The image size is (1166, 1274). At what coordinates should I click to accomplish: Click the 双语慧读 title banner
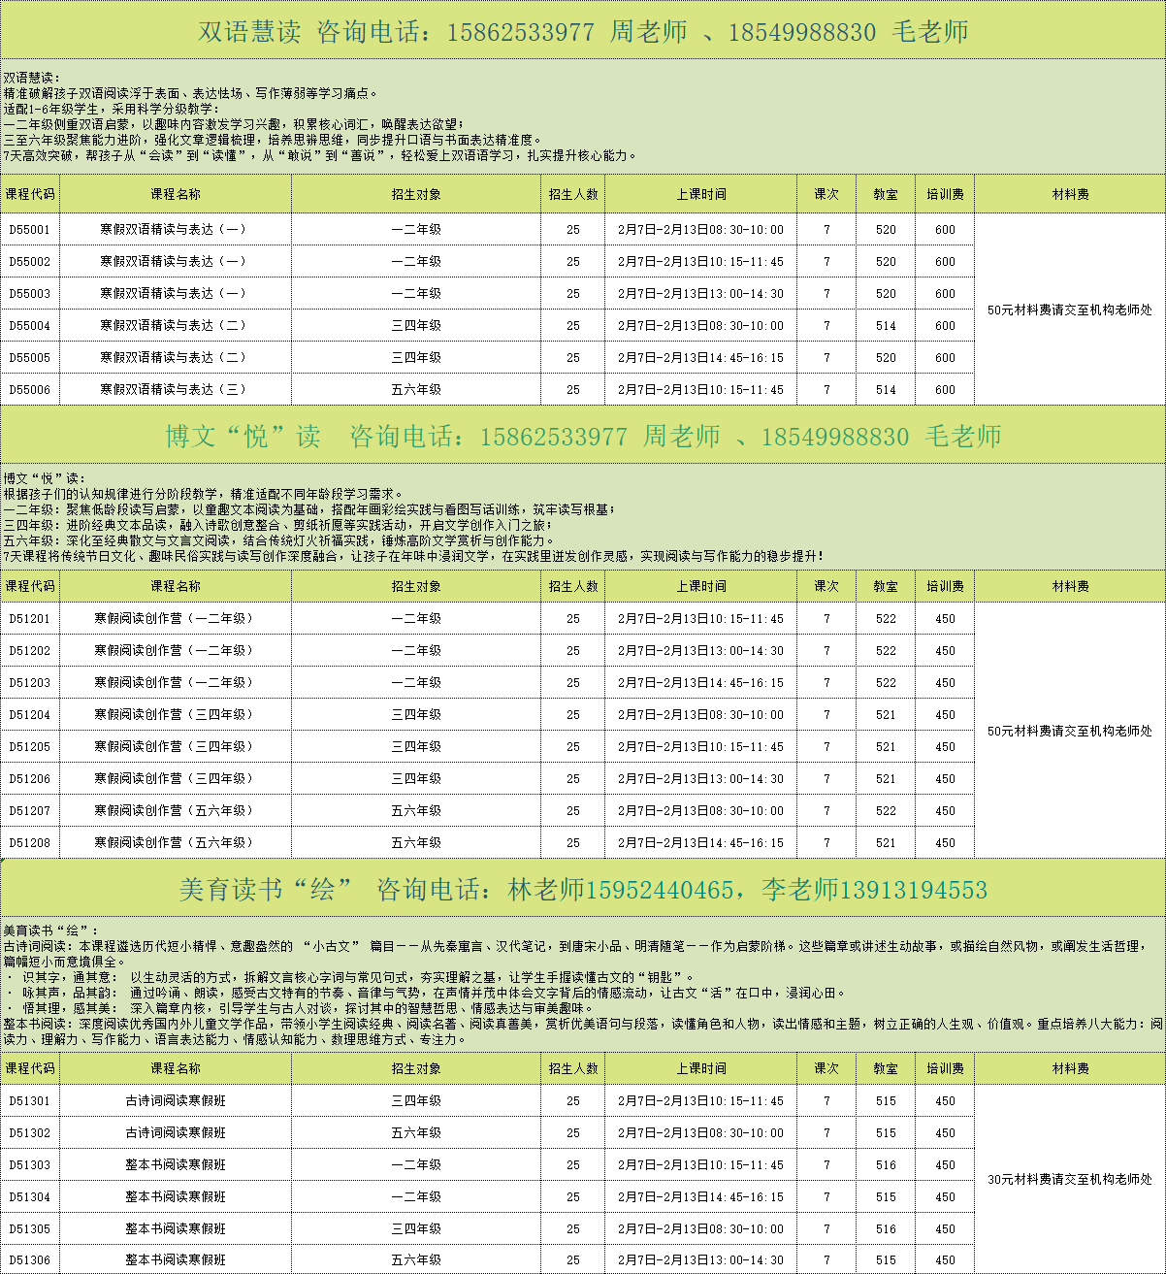[x=583, y=31]
